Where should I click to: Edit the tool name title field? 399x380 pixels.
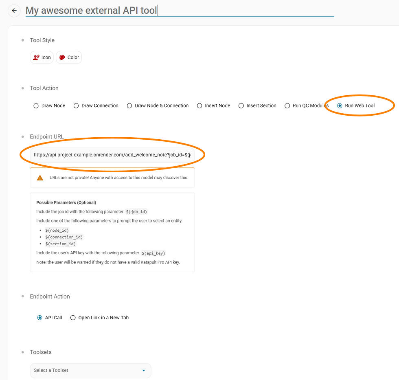pos(180,11)
